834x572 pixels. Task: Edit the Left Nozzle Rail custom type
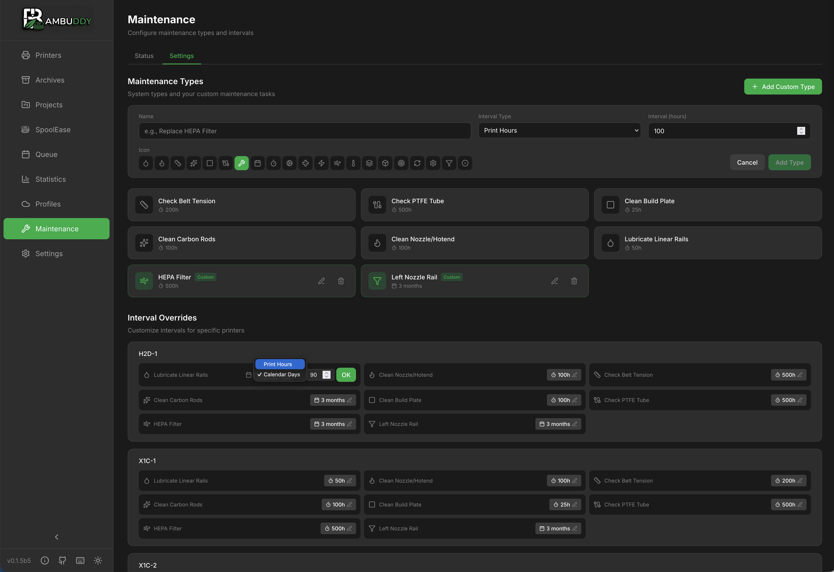coord(554,281)
